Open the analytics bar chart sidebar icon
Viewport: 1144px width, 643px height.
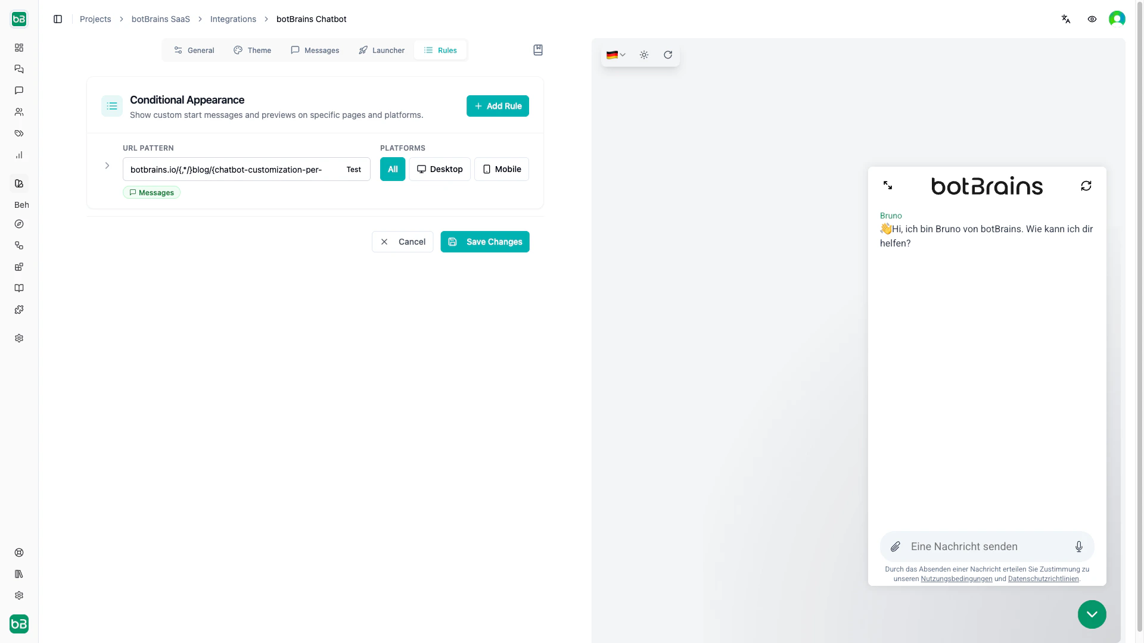(x=19, y=155)
